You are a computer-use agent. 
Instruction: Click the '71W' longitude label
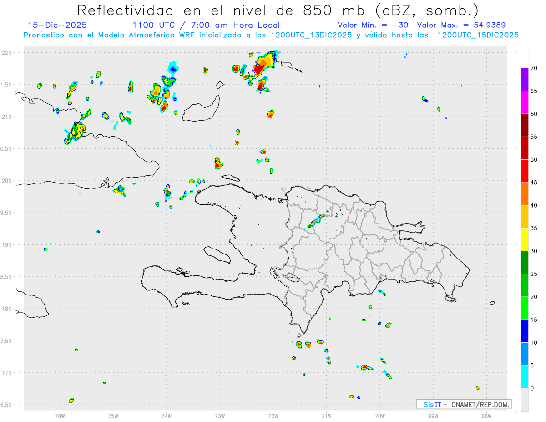point(326,416)
